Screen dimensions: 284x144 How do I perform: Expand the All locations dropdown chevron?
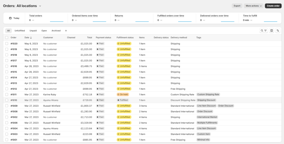point(40,6)
